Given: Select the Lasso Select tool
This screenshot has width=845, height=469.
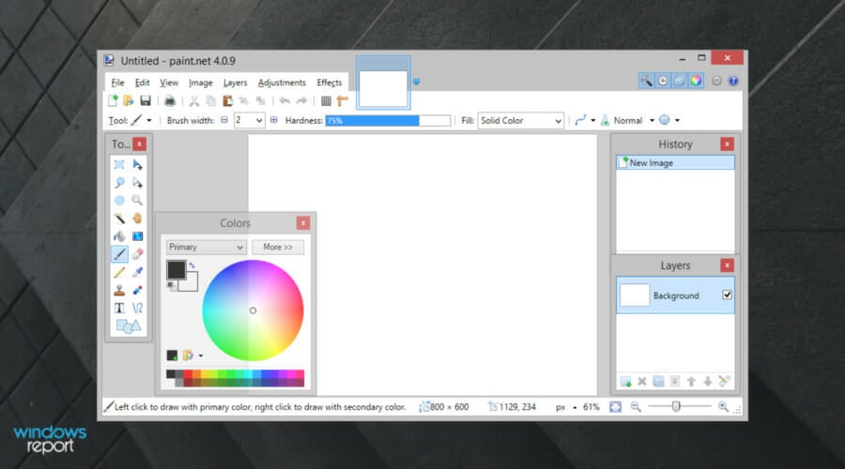Looking at the screenshot, I should pos(119,183).
